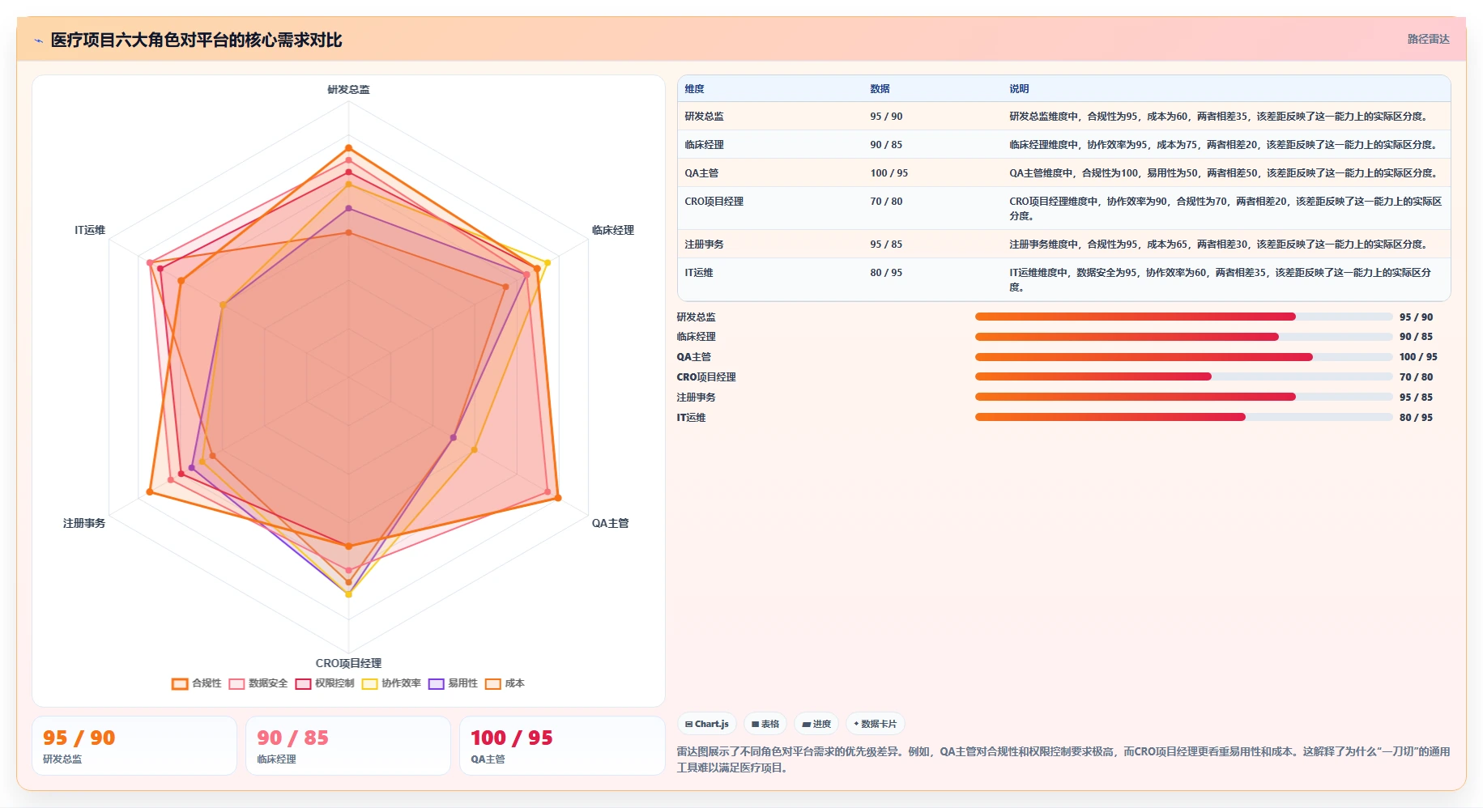Click the 临床经理 progress bar
The width and height of the screenshot is (1483, 808).
[x=1183, y=337]
